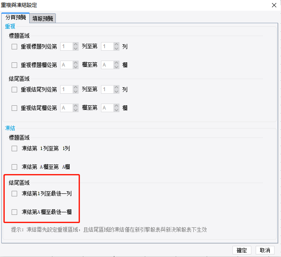Viewport: 281px width, 257px height.
Task: Click the 凍結 section heading
Action: coord(10,128)
